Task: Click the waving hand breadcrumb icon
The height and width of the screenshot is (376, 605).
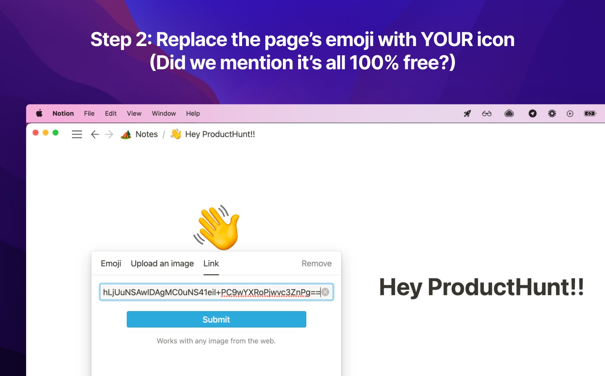Action: pos(176,134)
